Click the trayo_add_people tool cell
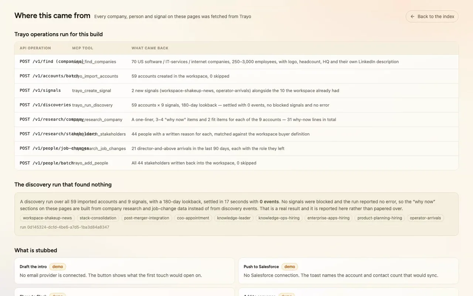473x296 pixels. 90,163
